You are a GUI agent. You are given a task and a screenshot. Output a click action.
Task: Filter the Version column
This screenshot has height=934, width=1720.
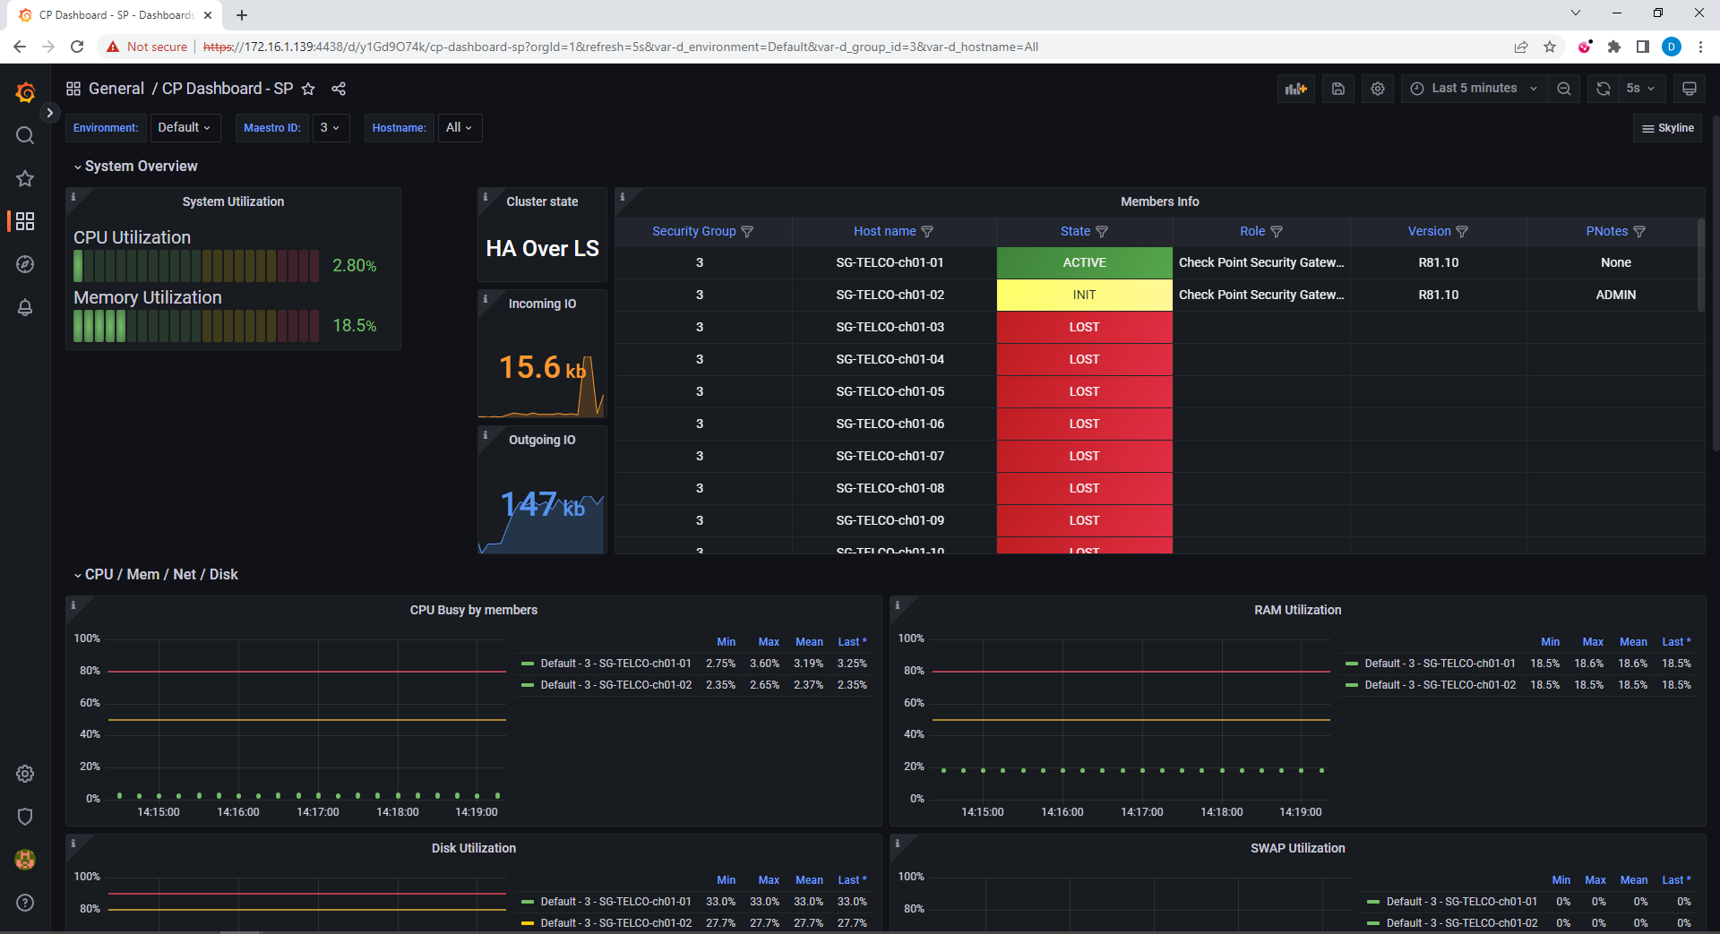pos(1462,232)
